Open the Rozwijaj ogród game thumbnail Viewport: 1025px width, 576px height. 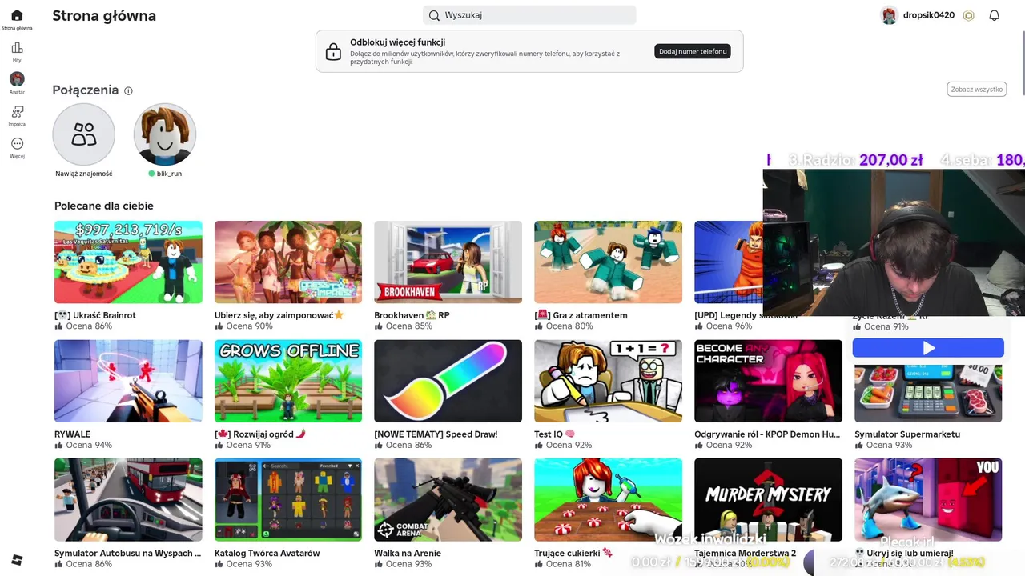point(288,381)
